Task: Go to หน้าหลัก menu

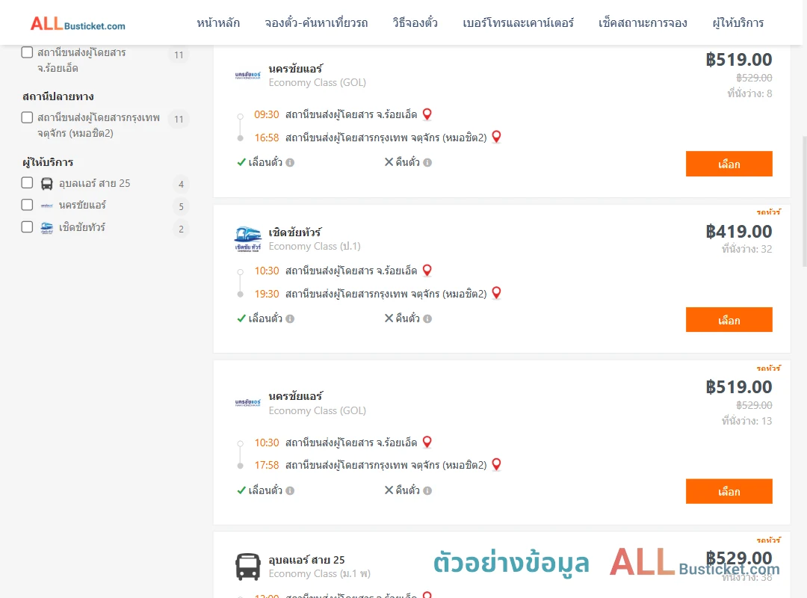Action: (x=218, y=23)
